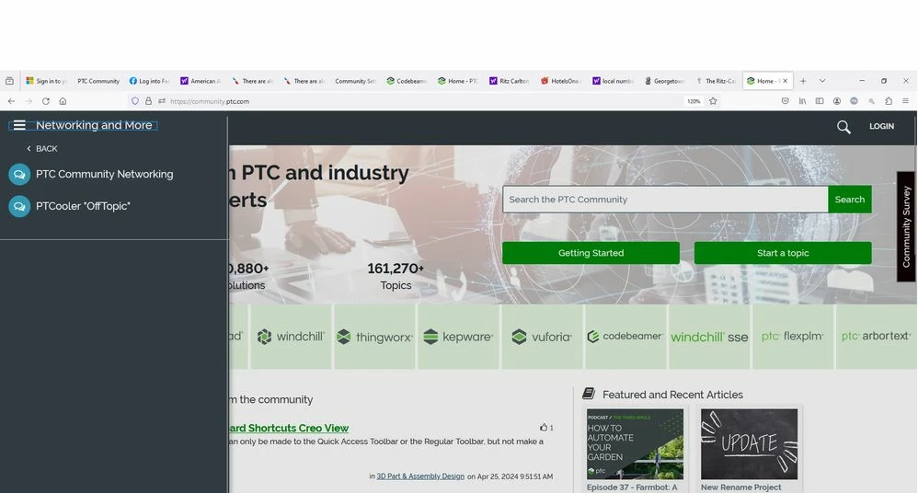918x493 pixels.
Task: Click the site security padlock icon
Action: click(148, 100)
